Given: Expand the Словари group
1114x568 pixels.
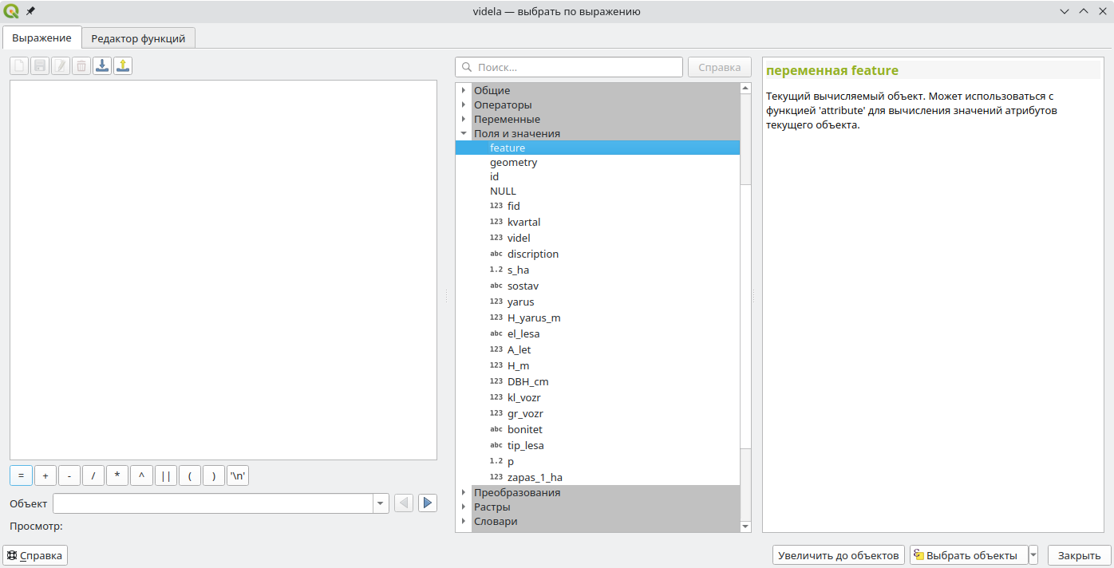Looking at the screenshot, I should tap(463, 521).
